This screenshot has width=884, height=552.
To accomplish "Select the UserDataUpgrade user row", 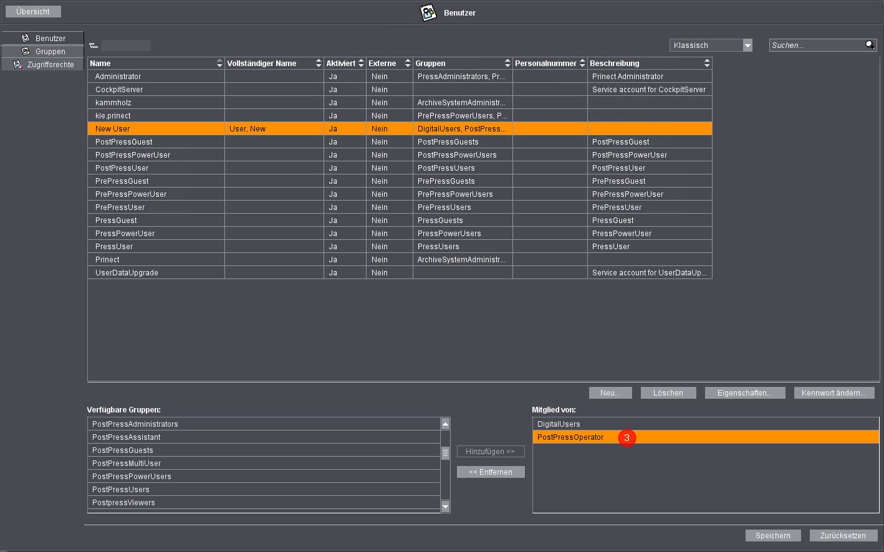I will [400, 272].
